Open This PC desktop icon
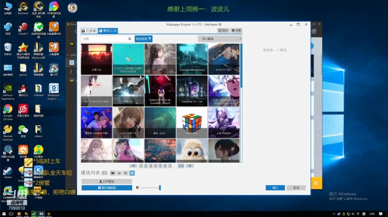388x217 pixels. (8, 8)
